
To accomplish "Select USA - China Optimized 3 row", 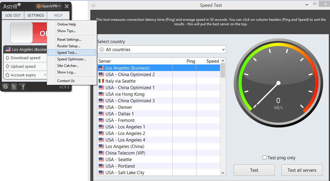I will pos(159,101).
